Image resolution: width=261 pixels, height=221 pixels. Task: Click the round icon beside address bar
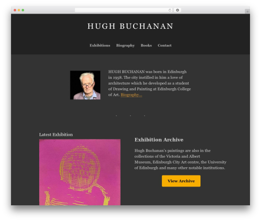click(177, 10)
